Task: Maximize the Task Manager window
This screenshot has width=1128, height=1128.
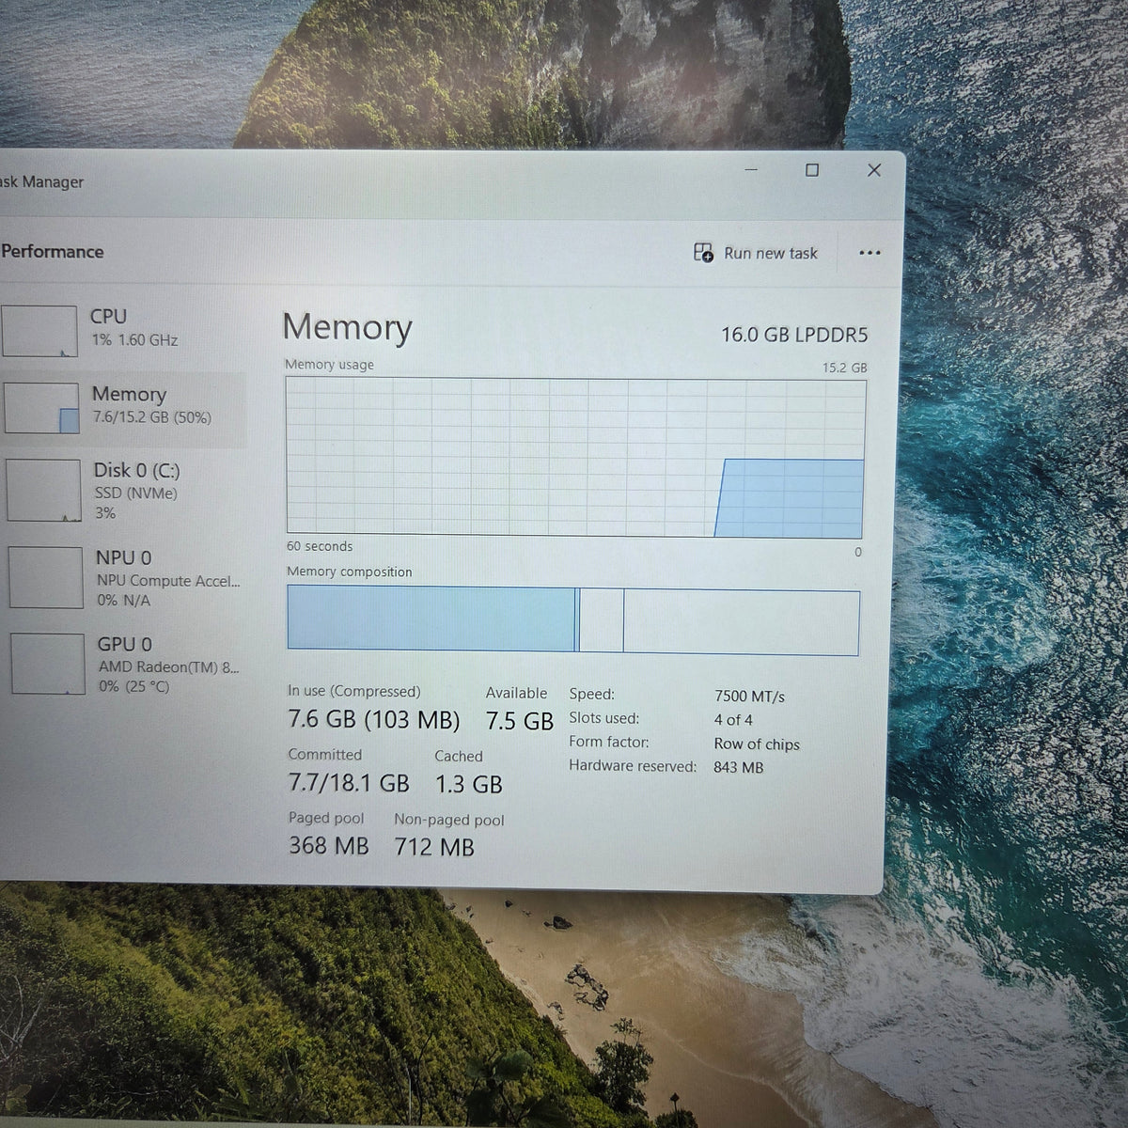Action: tap(812, 170)
